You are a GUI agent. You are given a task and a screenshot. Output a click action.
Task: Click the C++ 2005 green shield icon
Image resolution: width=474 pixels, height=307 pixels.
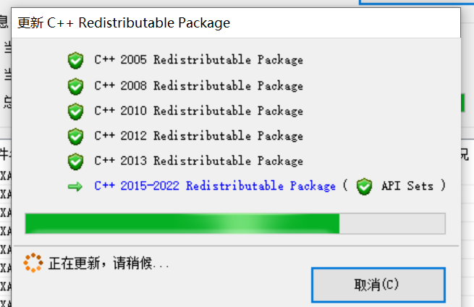coord(75,61)
